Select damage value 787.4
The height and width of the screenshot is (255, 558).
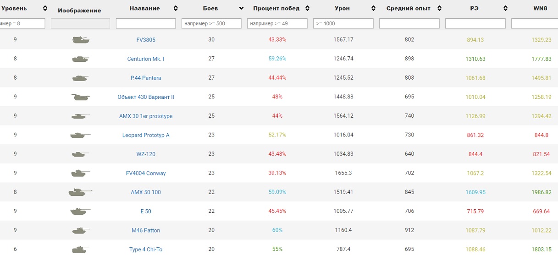[x=343, y=250]
